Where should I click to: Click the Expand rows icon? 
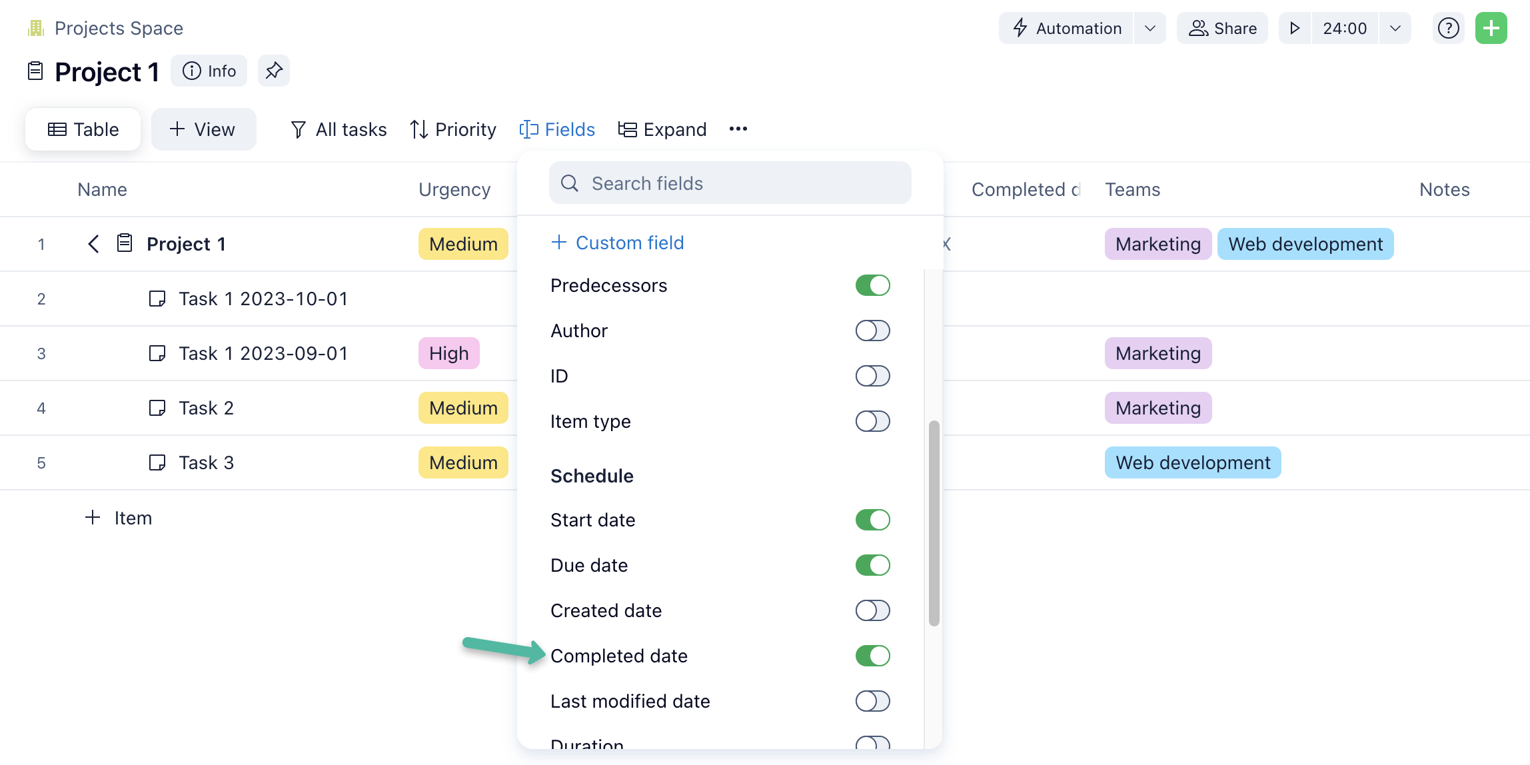click(627, 129)
